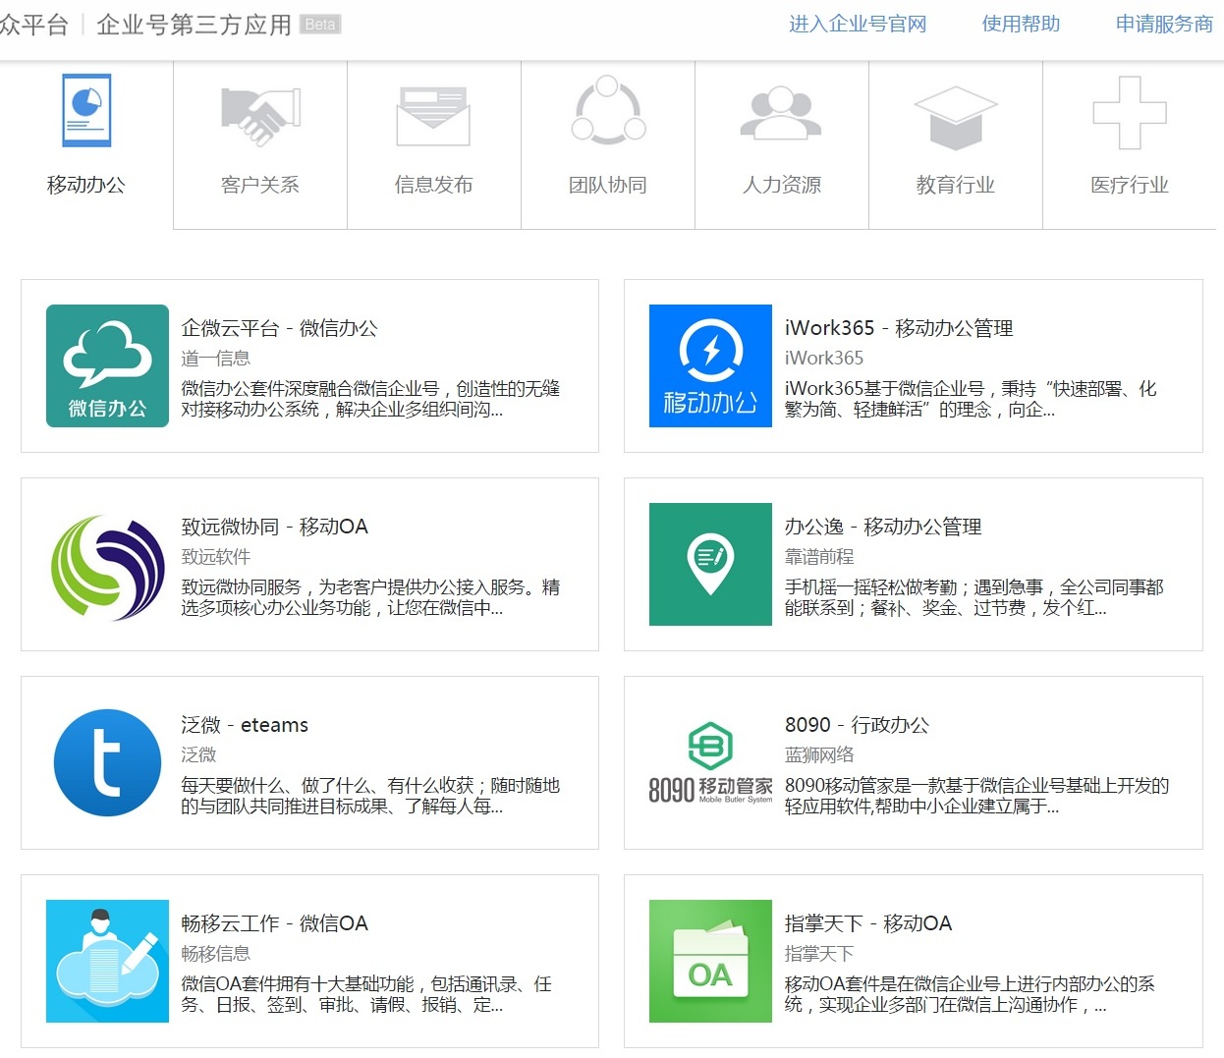
Task: Click the 人力资源 people icon
Action: click(781, 114)
